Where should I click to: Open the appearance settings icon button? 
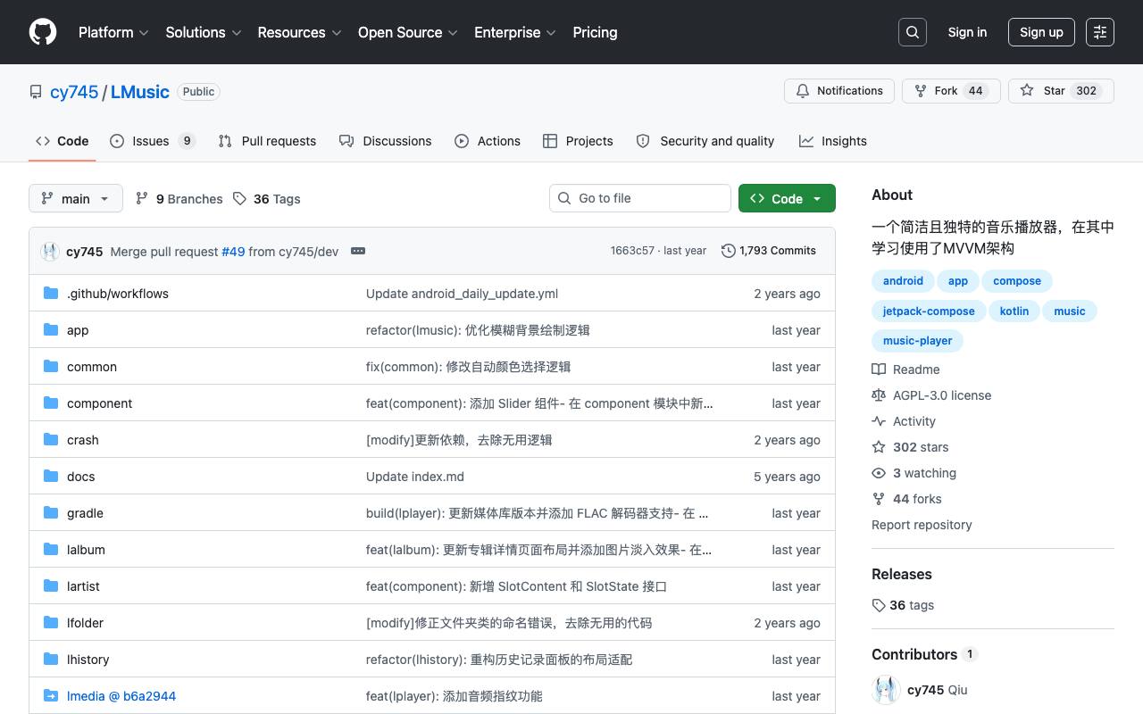(1100, 32)
